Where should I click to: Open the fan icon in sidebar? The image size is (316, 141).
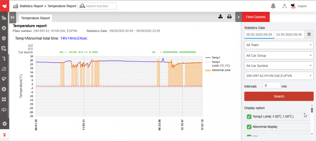(x=4, y=99)
